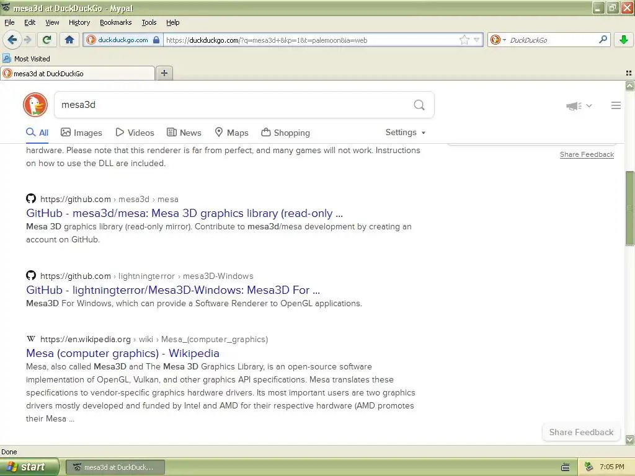Click the scrollbar up arrow
Screen dimensions: 635x476
(629, 86)
